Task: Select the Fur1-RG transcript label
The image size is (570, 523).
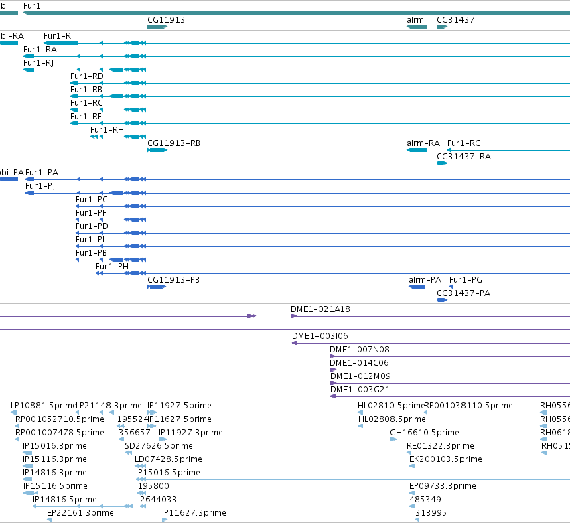Action: [x=464, y=143]
